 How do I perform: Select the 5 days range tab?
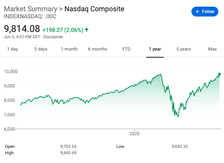tap(41, 49)
